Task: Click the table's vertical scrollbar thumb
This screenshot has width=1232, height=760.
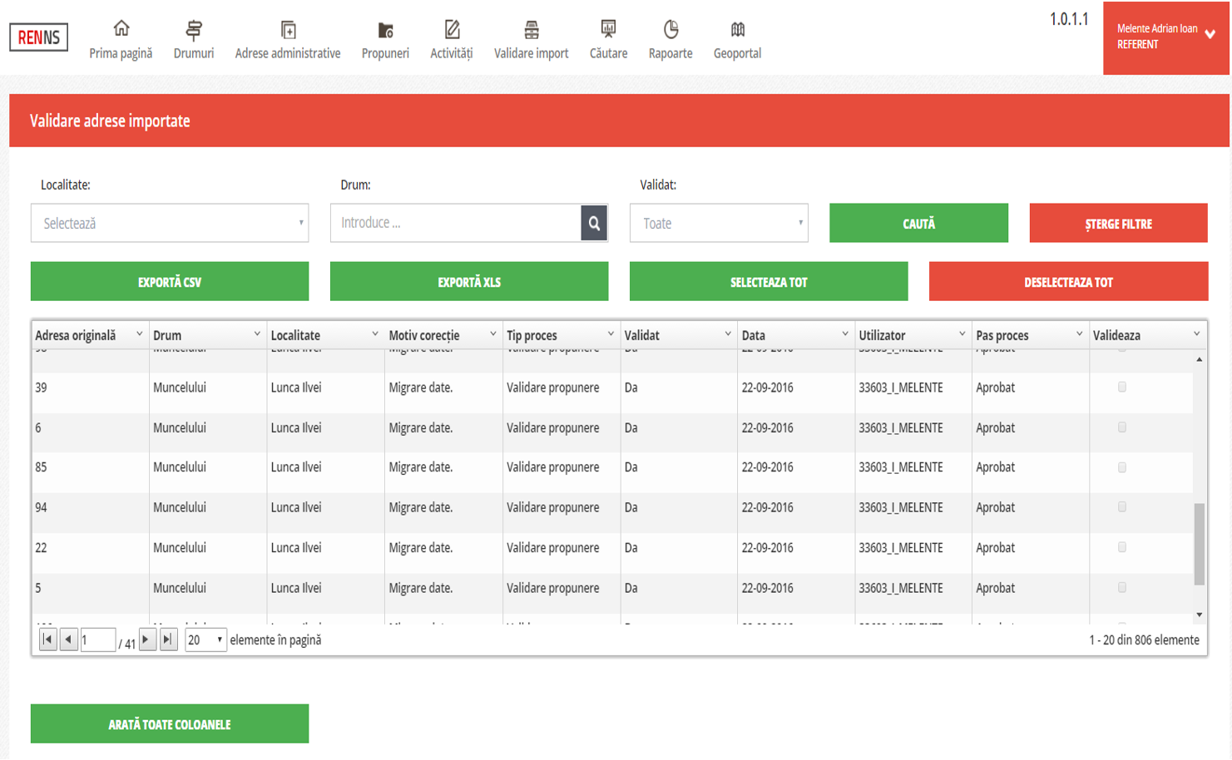Action: pos(1199,544)
